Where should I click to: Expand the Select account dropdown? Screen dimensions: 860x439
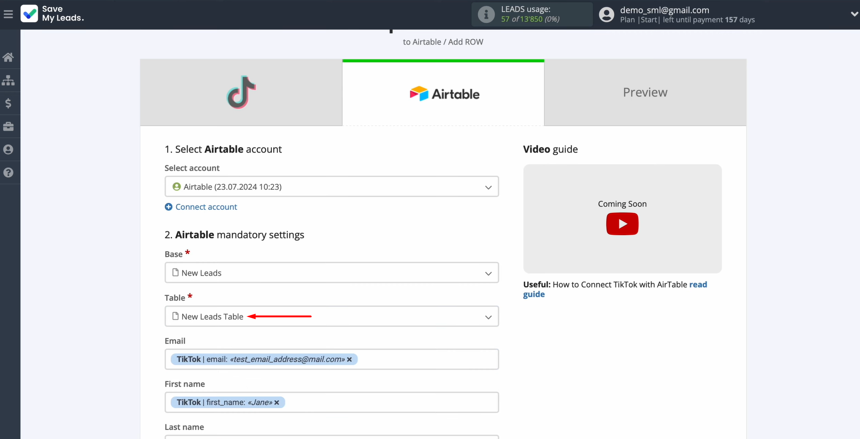pyautogui.click(x=331, y=187)
